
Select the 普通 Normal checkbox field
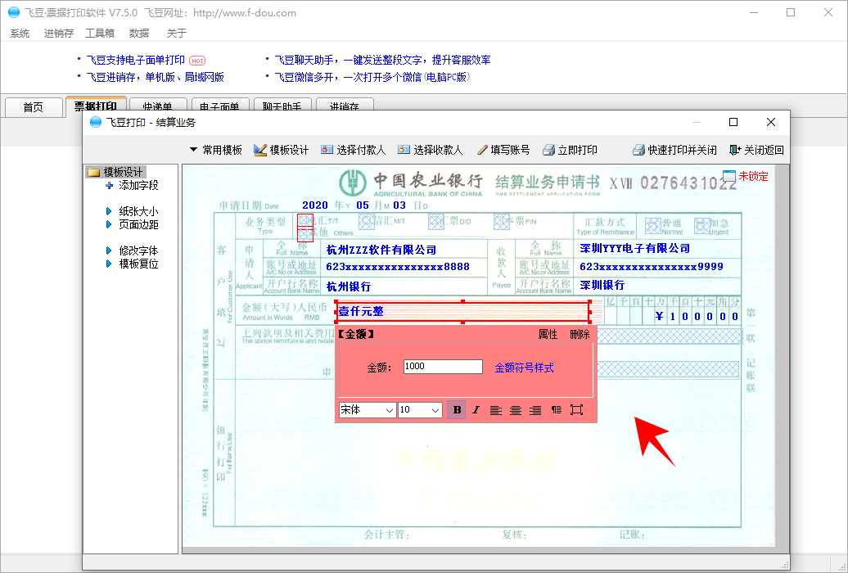(652, 226)
